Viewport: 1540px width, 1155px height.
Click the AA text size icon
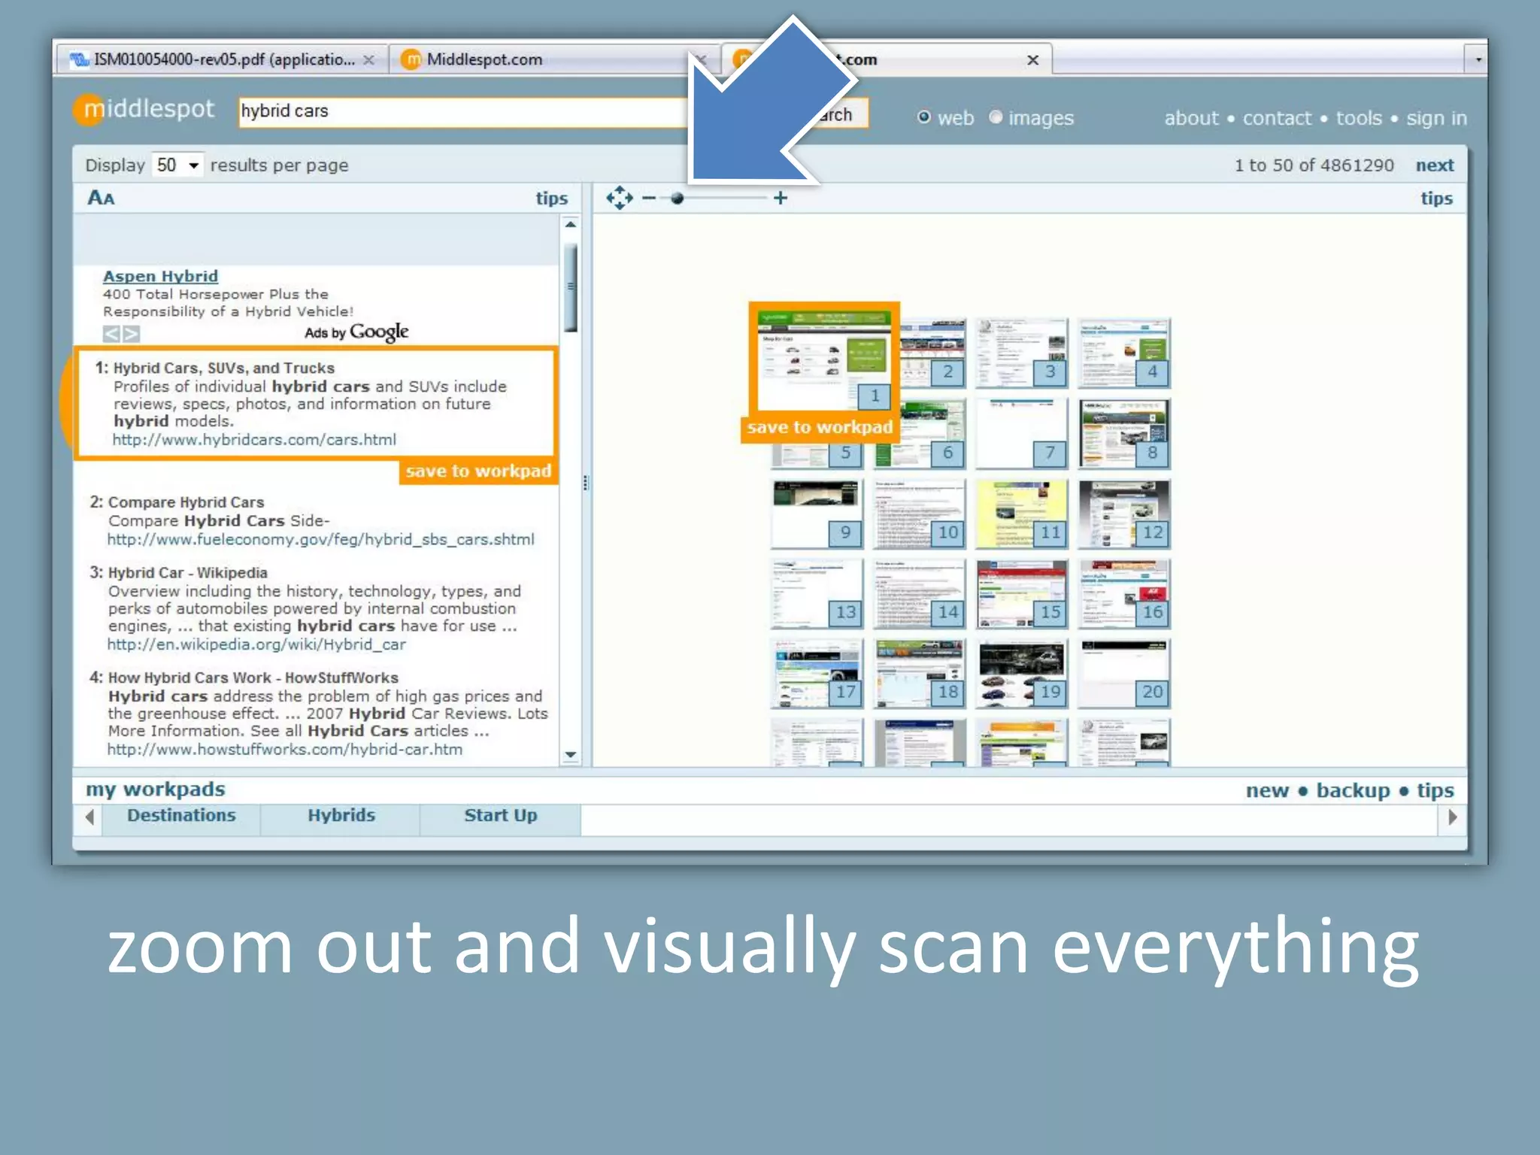coord(102,198)
